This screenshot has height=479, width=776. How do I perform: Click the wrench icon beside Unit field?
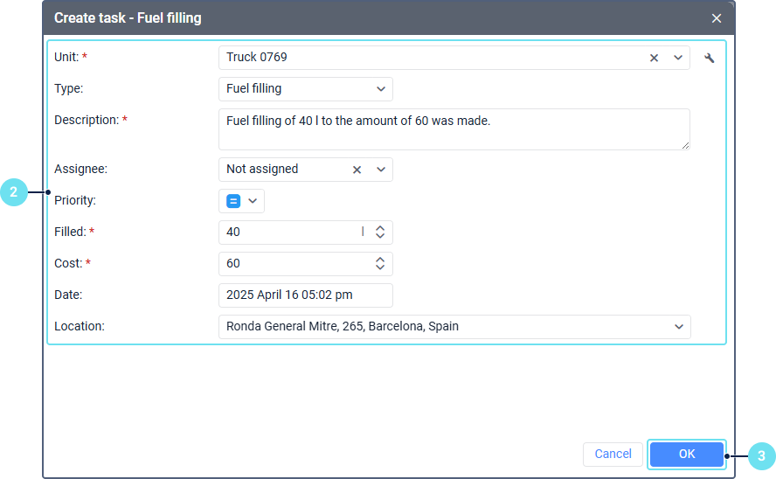point(710,59)
